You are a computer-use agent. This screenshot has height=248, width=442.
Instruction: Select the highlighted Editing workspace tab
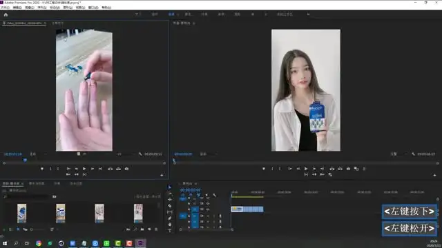pyautogui.click(x=171, y=14)
